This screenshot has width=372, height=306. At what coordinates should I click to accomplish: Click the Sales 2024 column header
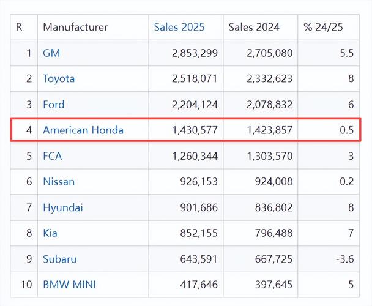tap(254, 28)
